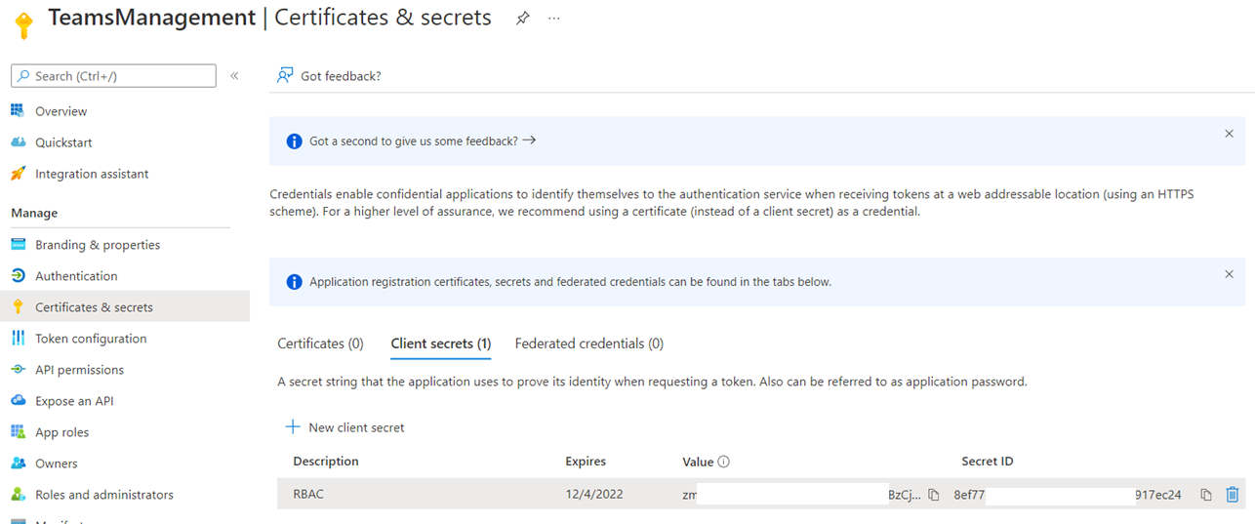Close the credentials info banner
Image resolution: width=1255 pixels, height=524 pixels.
[x=1229, y=274]
